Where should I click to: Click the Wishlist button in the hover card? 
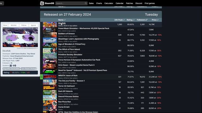(14, 25)
